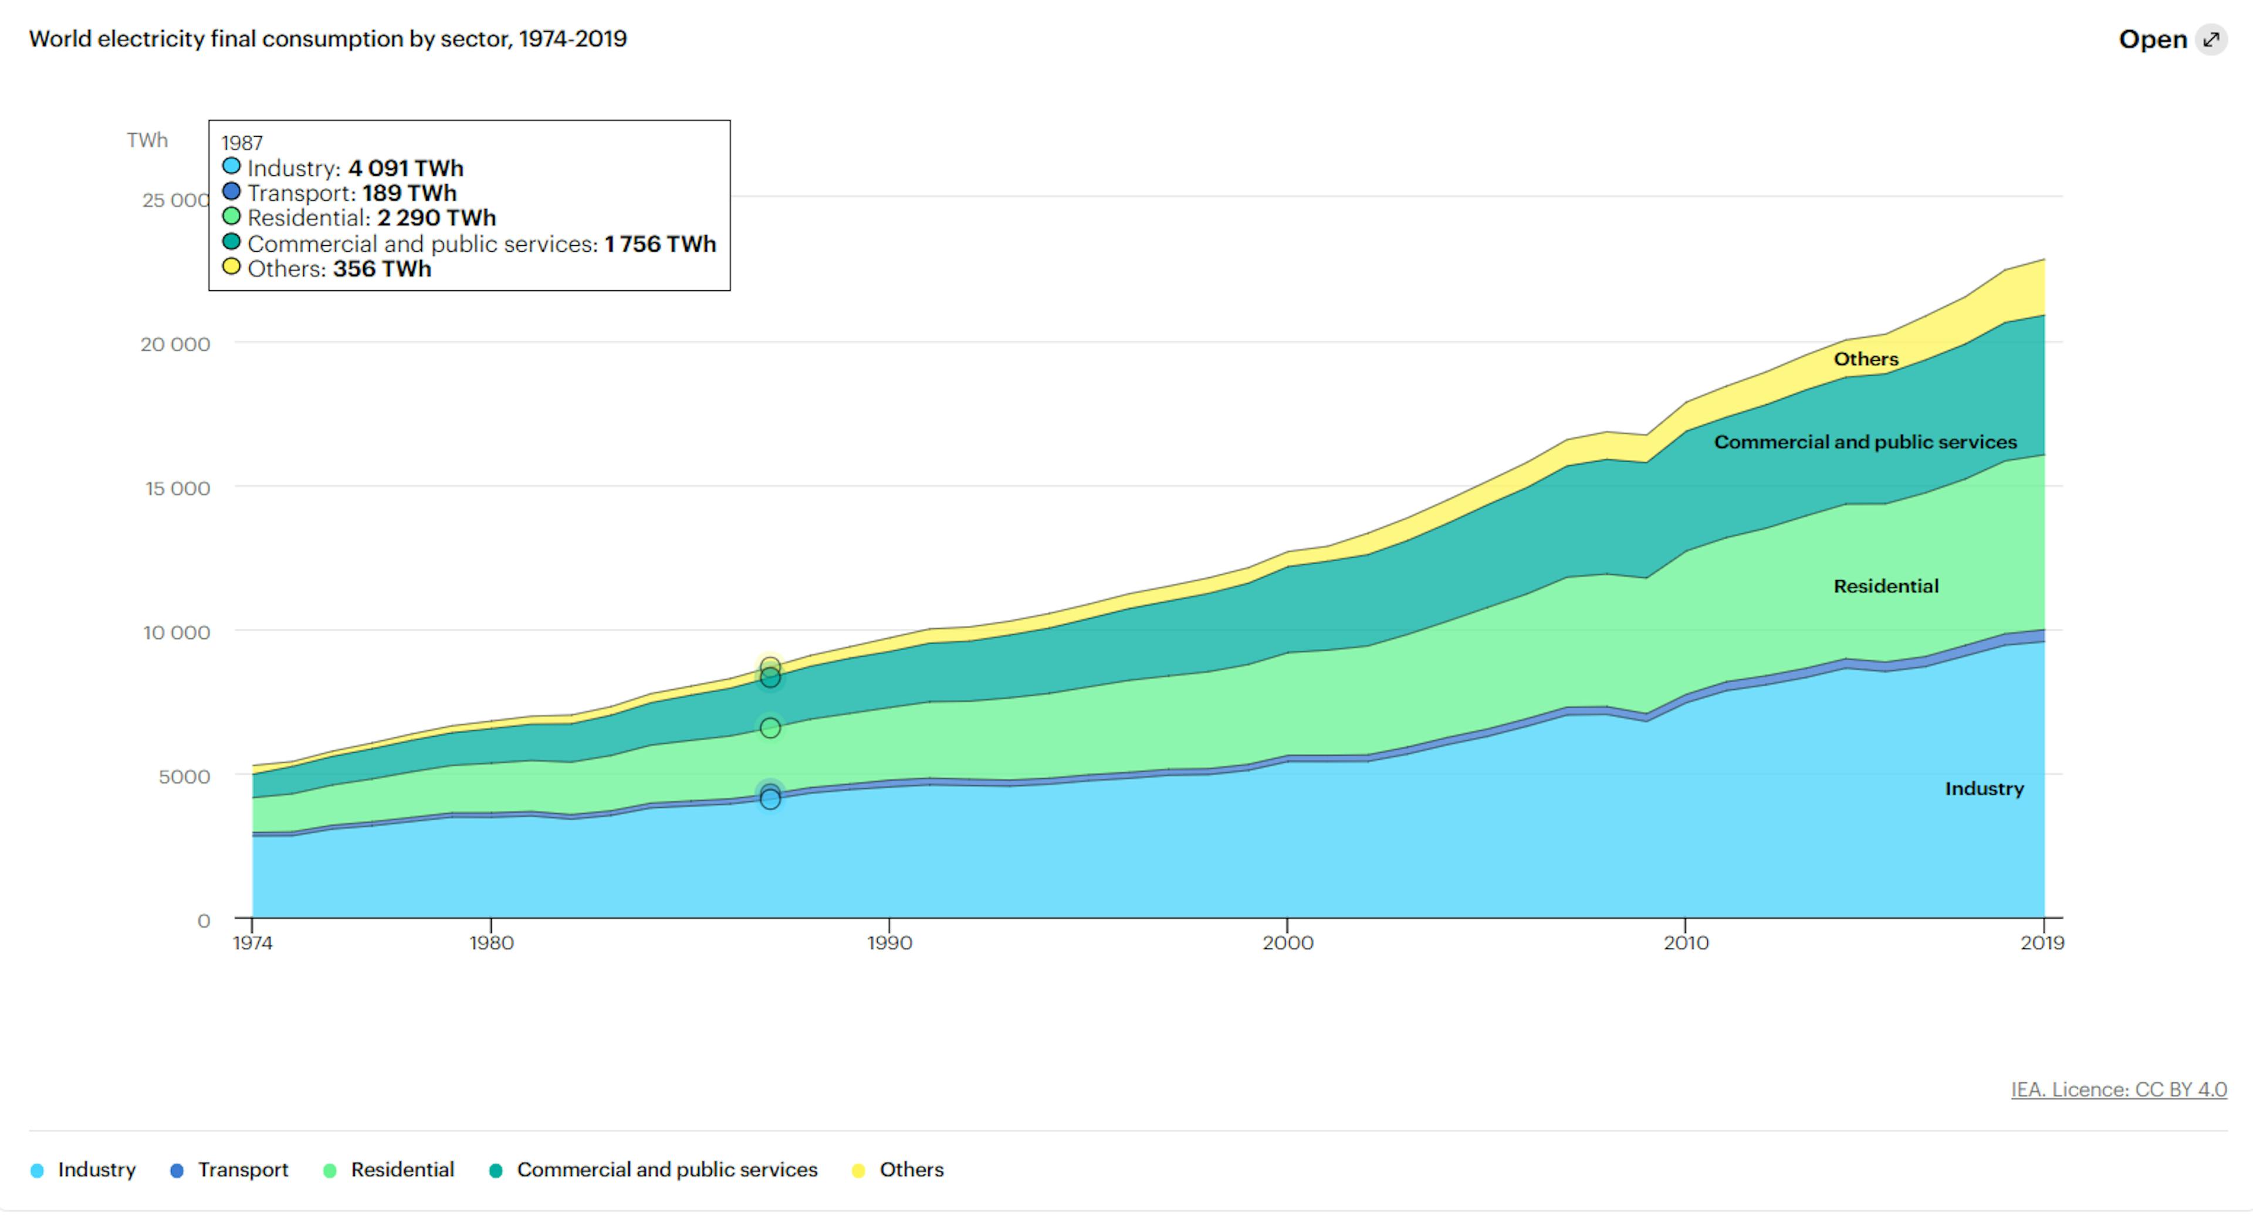
Task: Click the chart title World electricity final consumption
Action: [x=328, y=39]
